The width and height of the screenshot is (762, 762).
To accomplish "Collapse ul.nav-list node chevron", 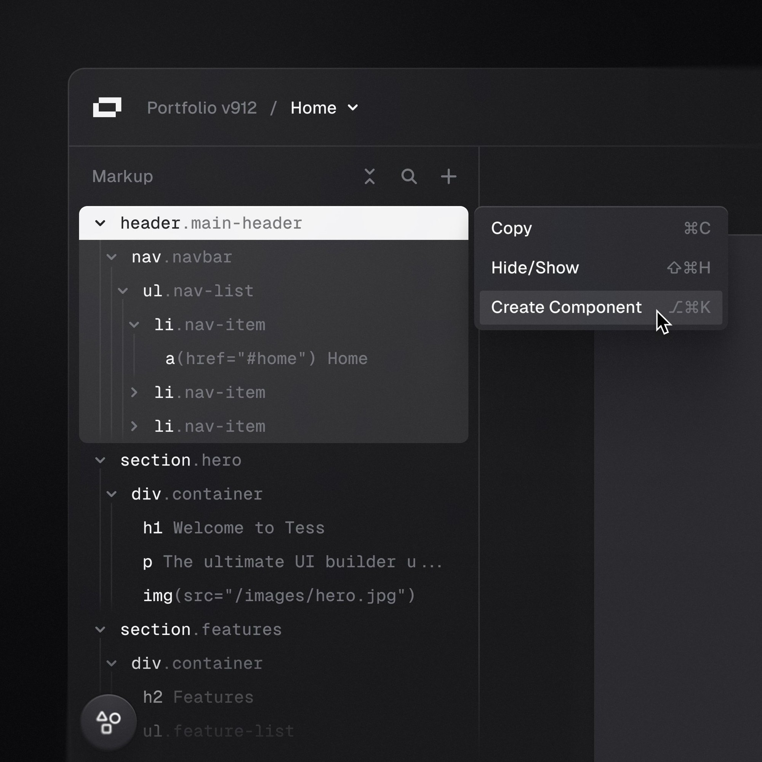I will tap(123, 291).
